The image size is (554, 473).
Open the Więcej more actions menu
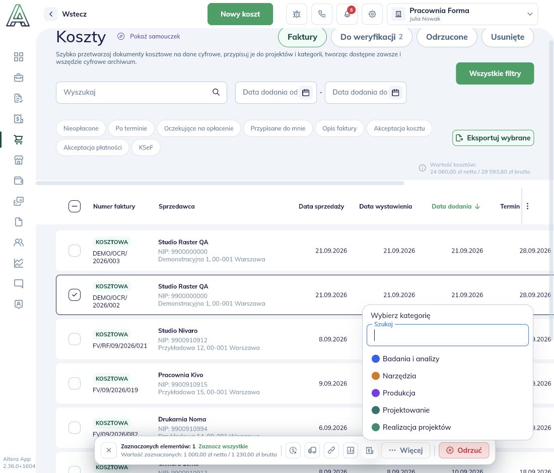click(x=405, y=450)
